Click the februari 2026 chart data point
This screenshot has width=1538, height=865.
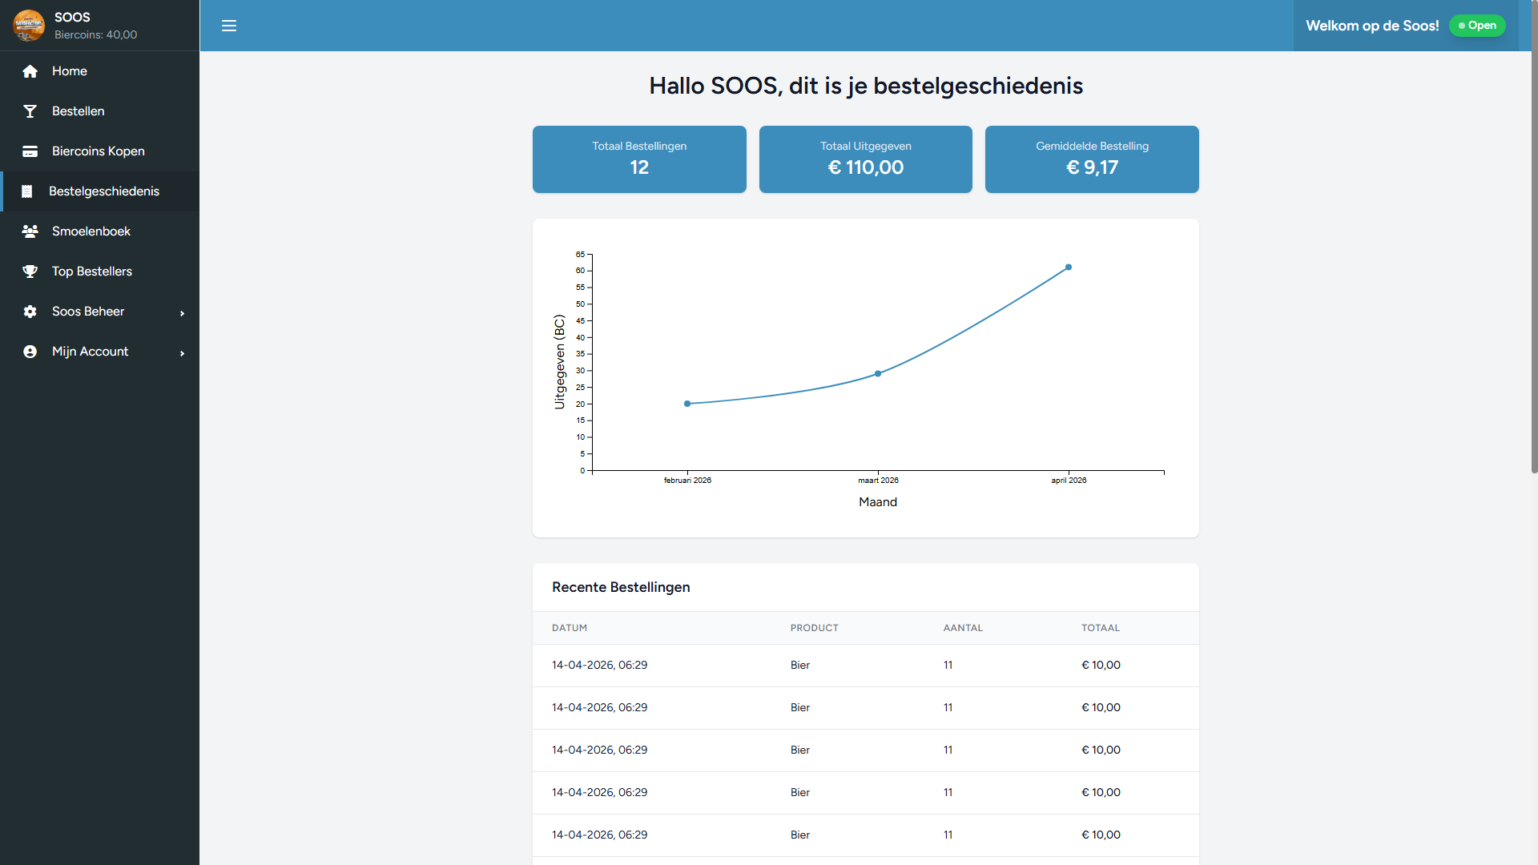pos(687,404)
